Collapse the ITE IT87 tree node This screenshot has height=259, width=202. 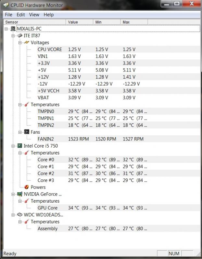tap(13, 36)
